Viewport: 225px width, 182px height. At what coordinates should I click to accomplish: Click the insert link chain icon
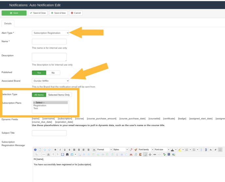(x=155, y=155)
